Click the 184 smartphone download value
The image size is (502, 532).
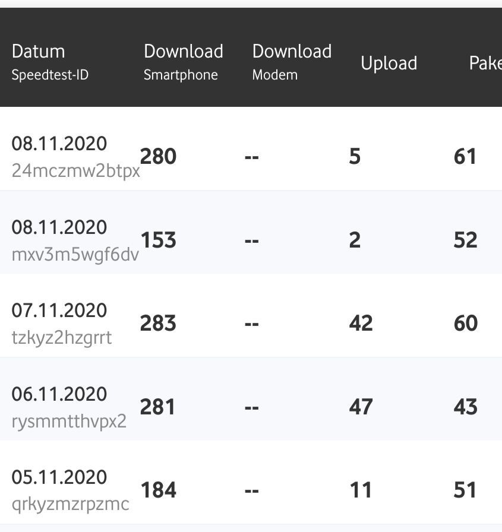click(159, 490)
